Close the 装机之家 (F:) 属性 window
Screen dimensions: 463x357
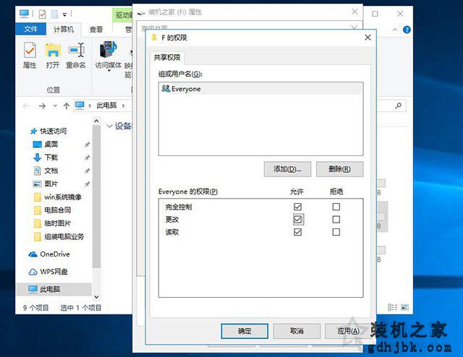354,12
